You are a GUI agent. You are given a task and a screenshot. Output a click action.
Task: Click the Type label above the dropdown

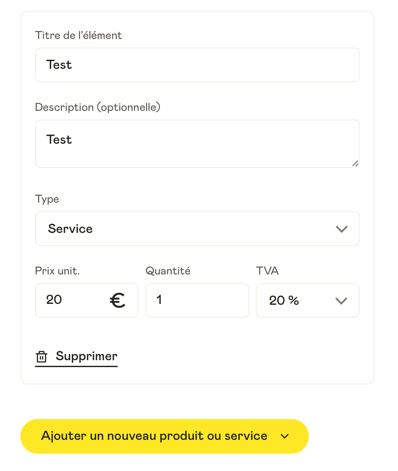47,199
